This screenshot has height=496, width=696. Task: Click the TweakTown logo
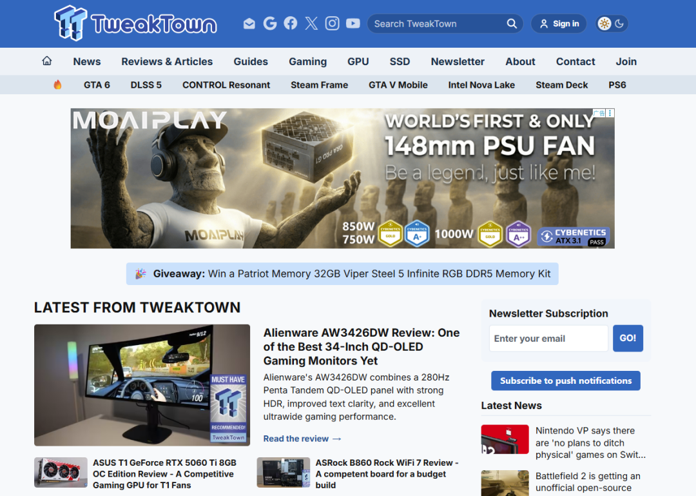135,23
